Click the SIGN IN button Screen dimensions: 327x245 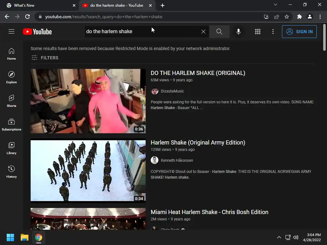click(x=299, y=32)
